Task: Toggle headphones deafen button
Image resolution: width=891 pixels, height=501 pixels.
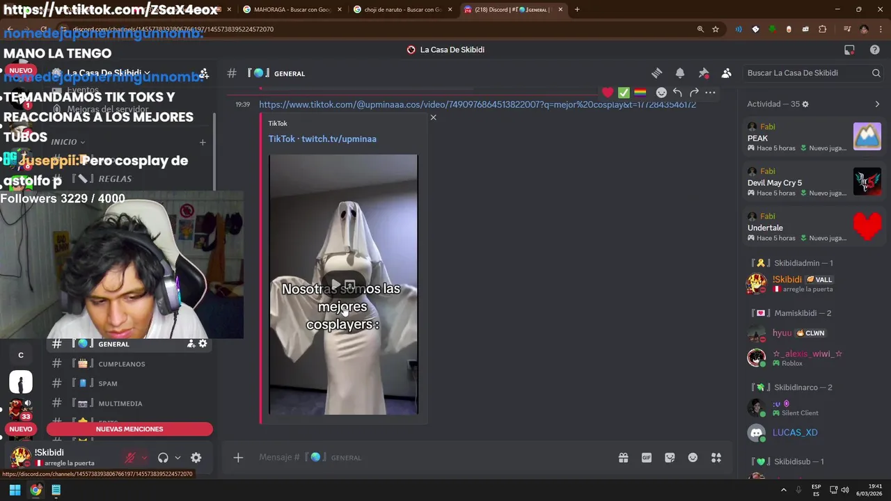Action: [x=163, y=458]
